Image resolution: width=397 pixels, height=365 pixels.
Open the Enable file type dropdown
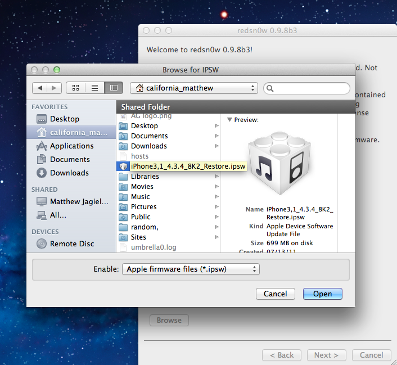pos(191,269)
